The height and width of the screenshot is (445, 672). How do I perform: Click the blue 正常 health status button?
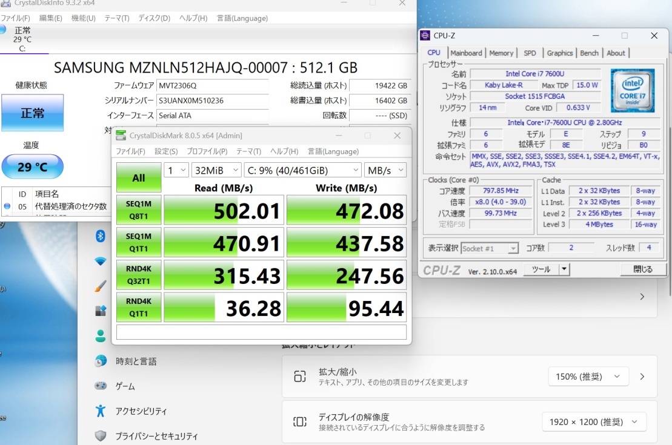33,113
